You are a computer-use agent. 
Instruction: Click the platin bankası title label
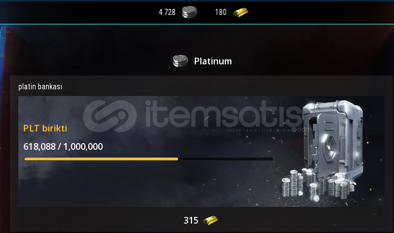40,87
